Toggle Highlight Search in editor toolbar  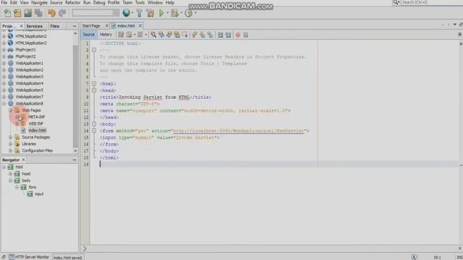[x=177, y=35]
